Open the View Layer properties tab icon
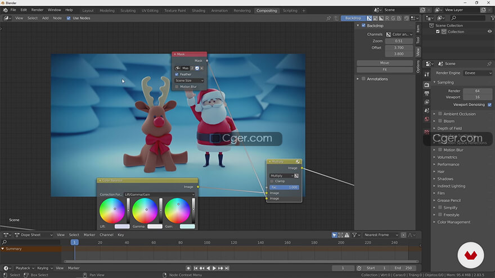This screenshot has width=495, height=278. 427,102
